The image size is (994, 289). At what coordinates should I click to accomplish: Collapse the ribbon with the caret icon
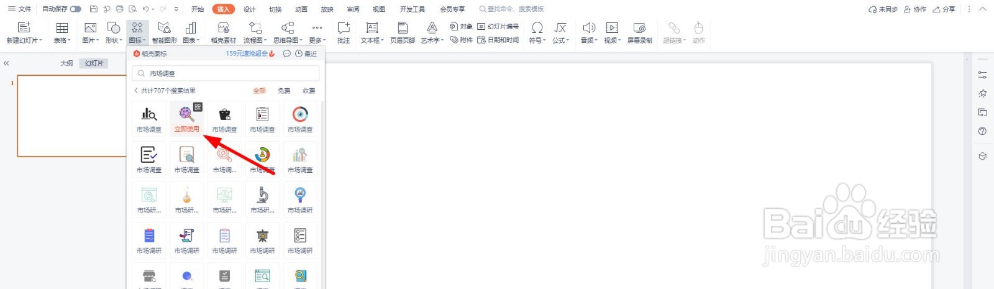point(982,9)
